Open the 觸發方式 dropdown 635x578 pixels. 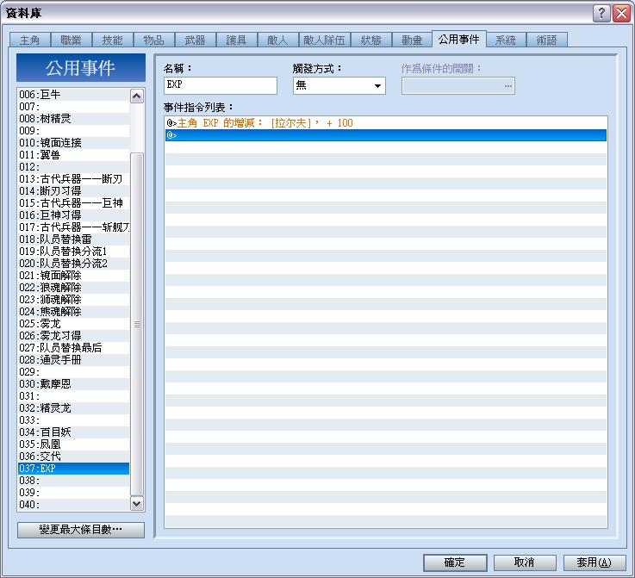pos(339,85)
